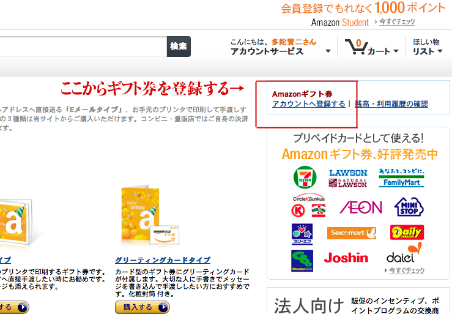Viewport: 452px width, 314px height.
Task: Click the Three F store logo
Action: coord(302,234)
